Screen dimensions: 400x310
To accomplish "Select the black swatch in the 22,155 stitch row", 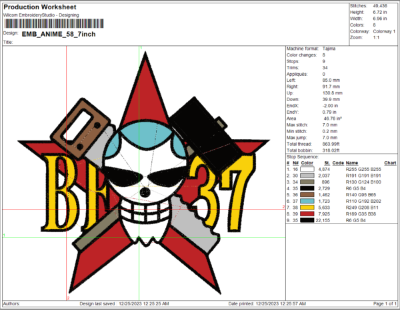I will click(307, 220).
